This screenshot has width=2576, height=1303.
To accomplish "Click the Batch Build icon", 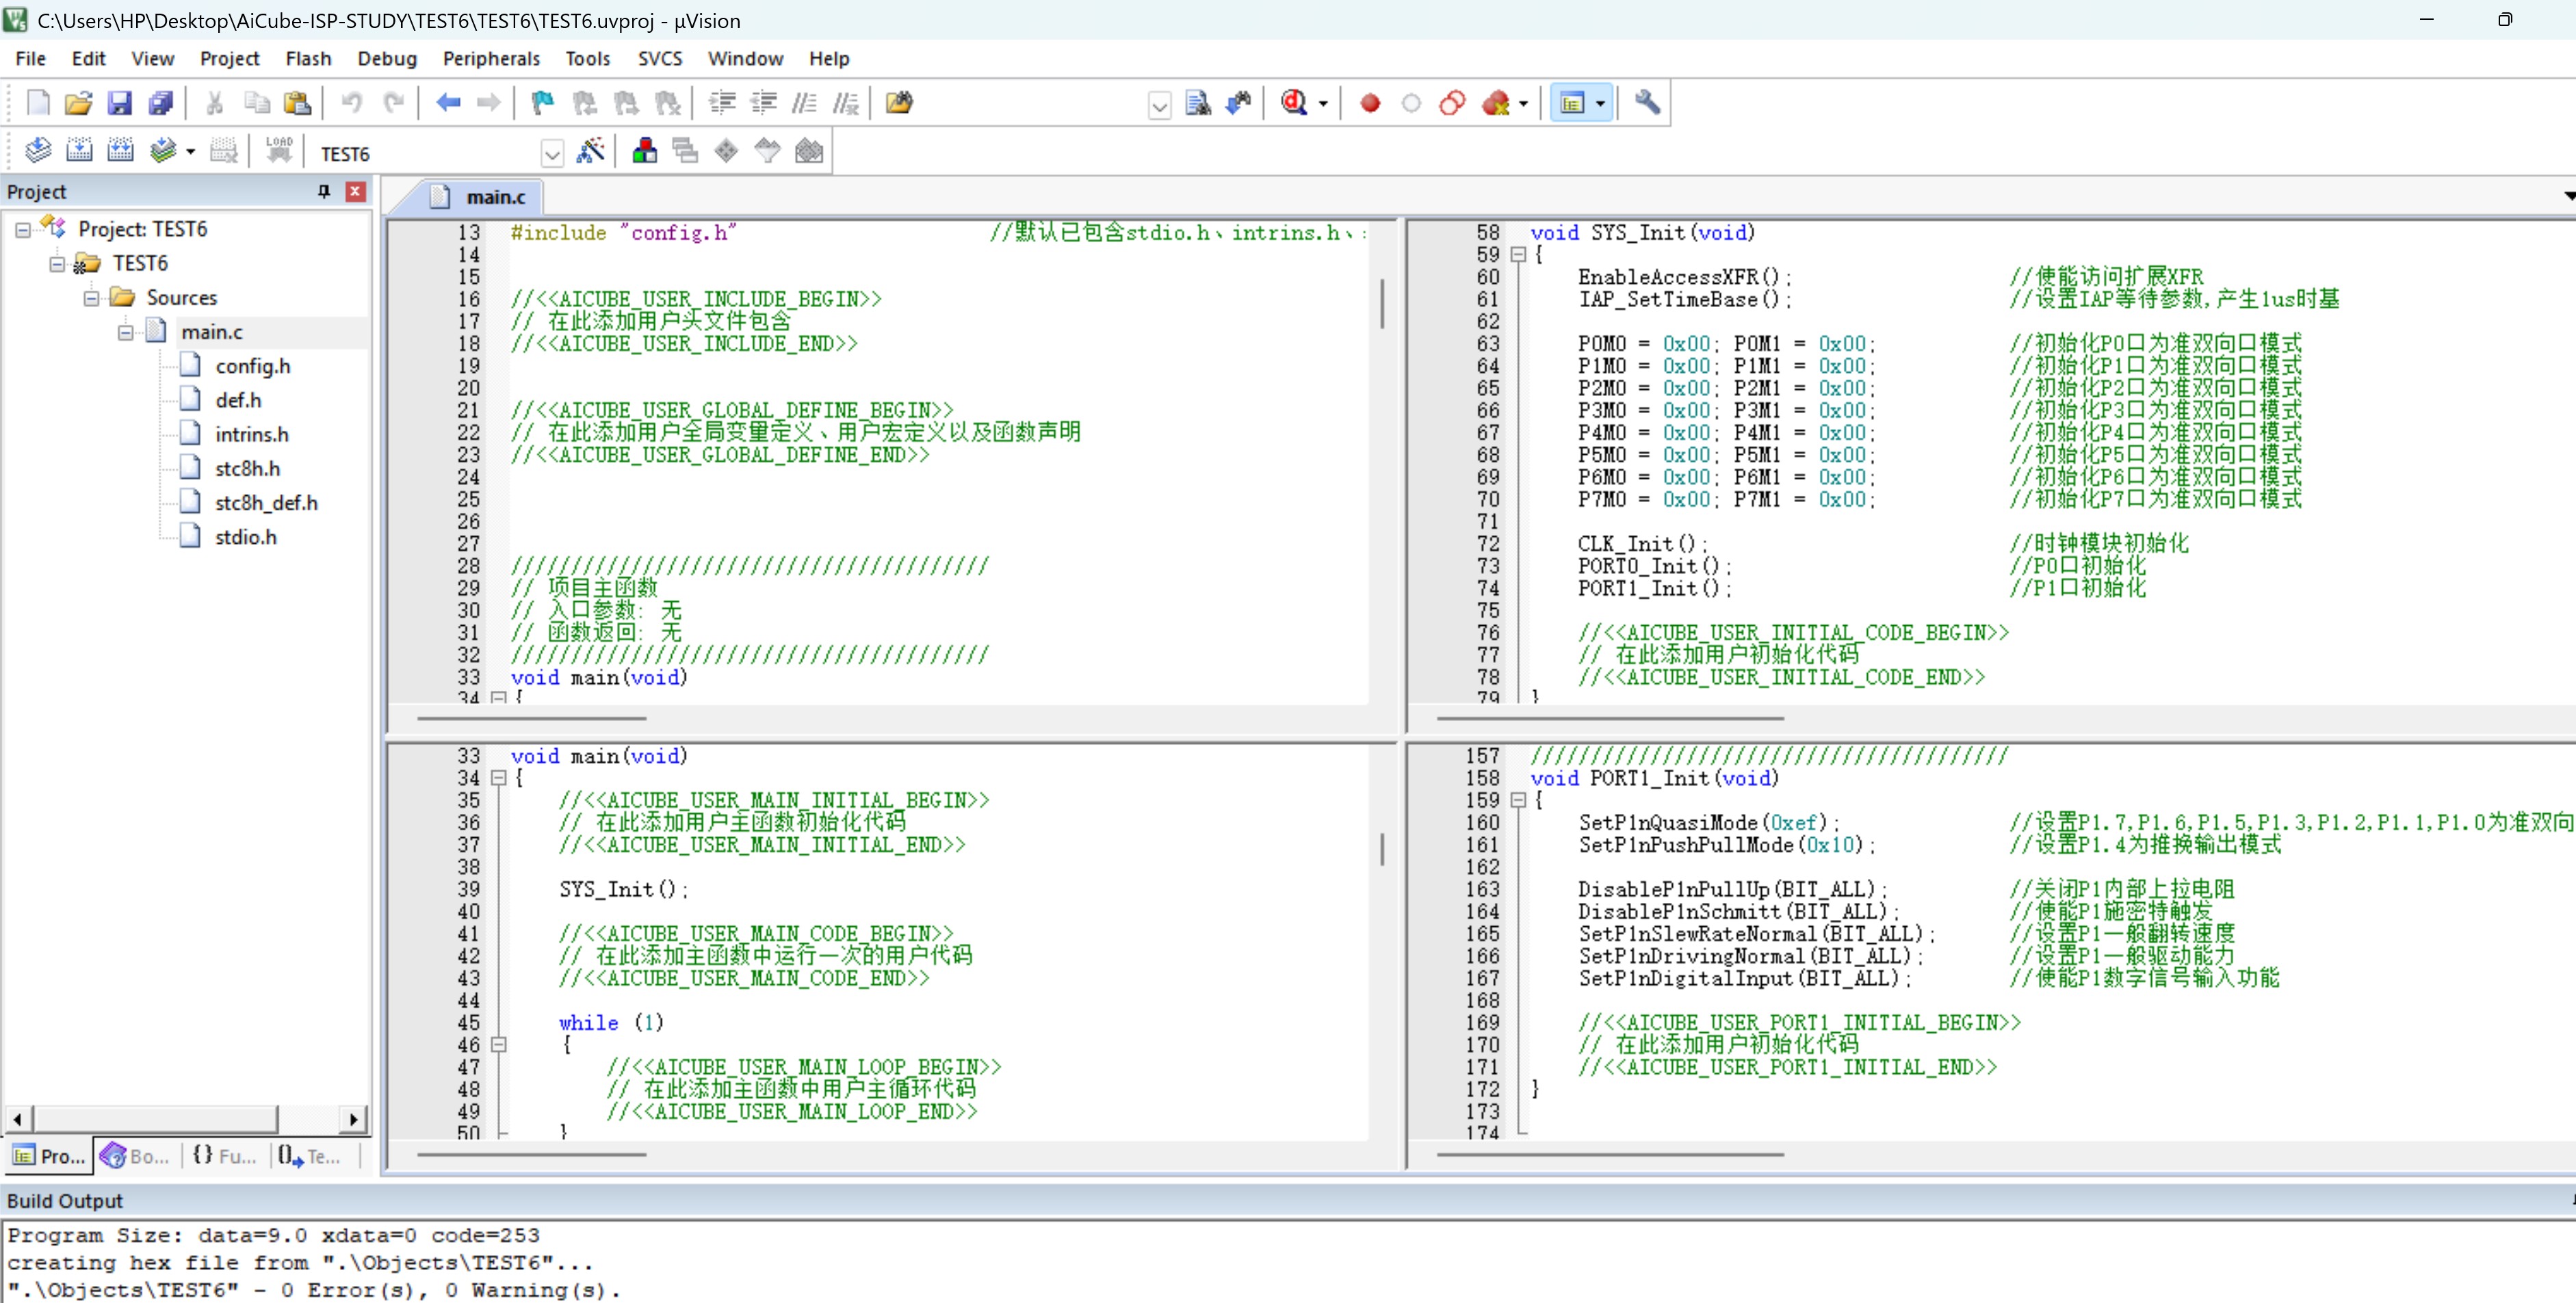I will [x=162, y=151].
